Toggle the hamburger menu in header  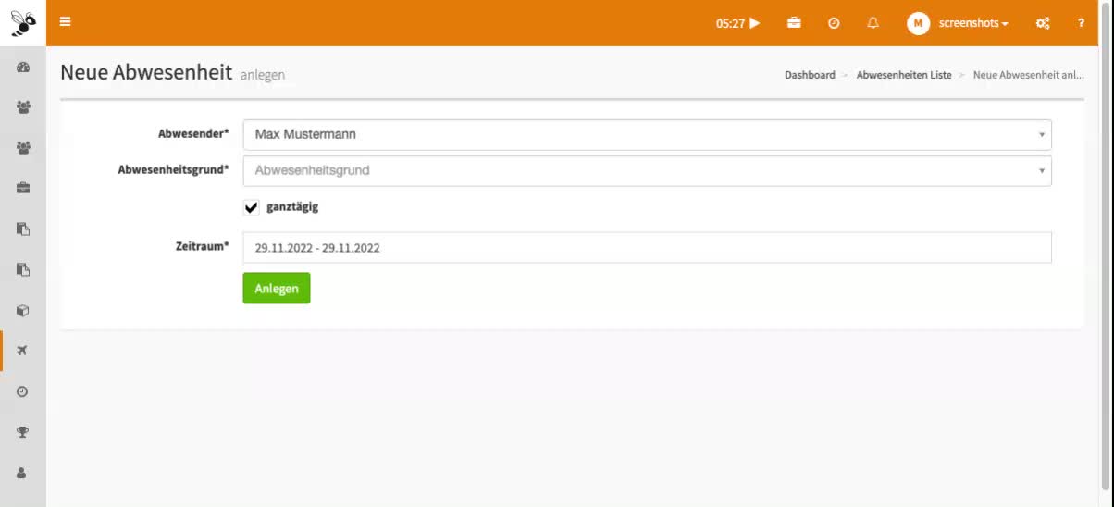coord(65,23)
